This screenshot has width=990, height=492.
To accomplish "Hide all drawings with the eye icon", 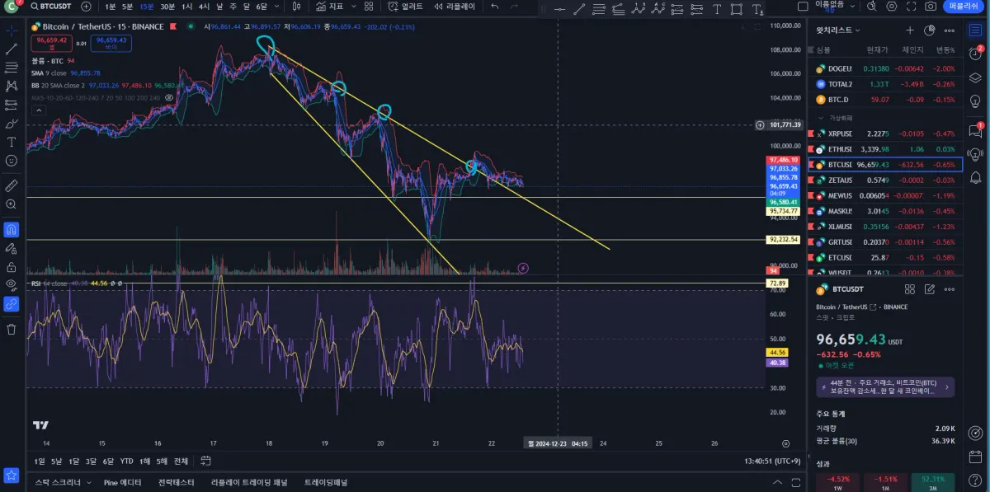I will pyautogui.click(x=12, y=285).
